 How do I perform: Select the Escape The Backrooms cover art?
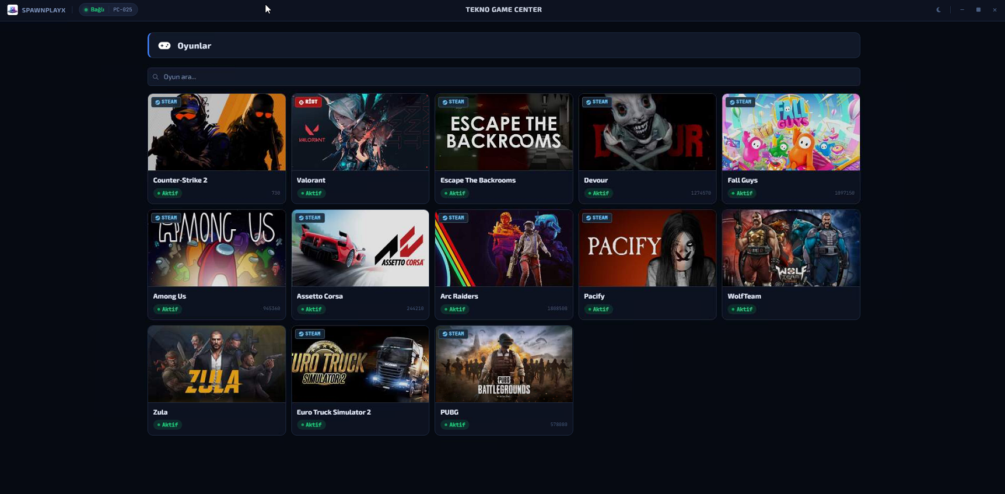504,132
